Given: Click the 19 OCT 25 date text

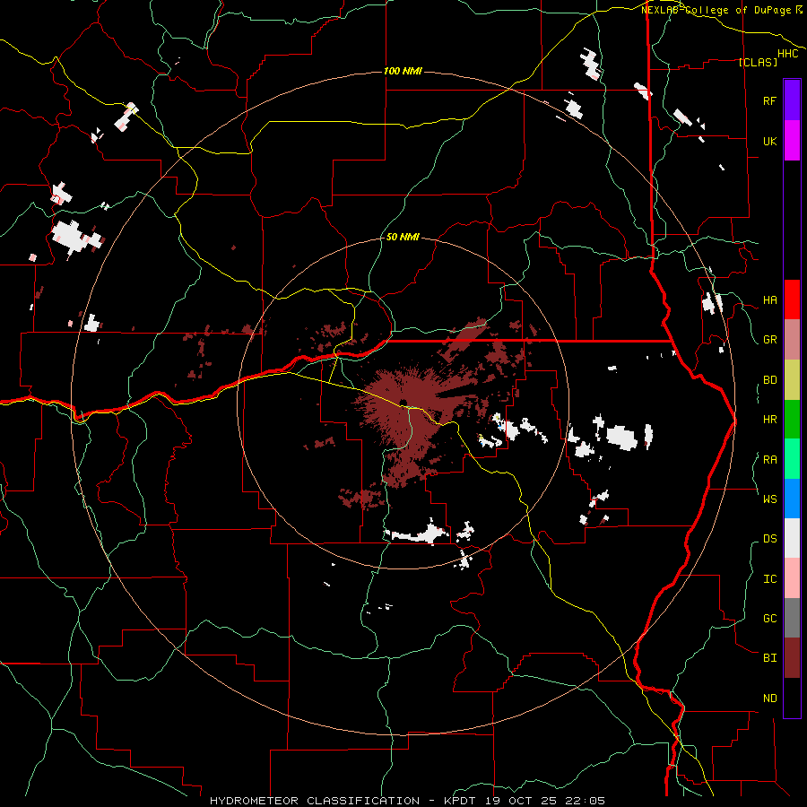Looking at the screenshot, I should point(522,801).
